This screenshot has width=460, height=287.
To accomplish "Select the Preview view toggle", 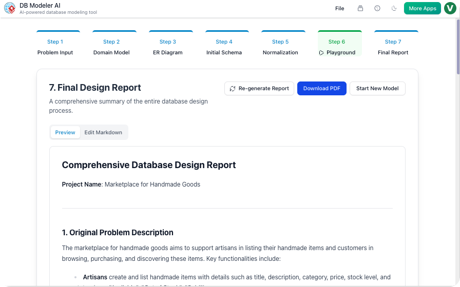I will pyautogui.click(x=65, y=132).
